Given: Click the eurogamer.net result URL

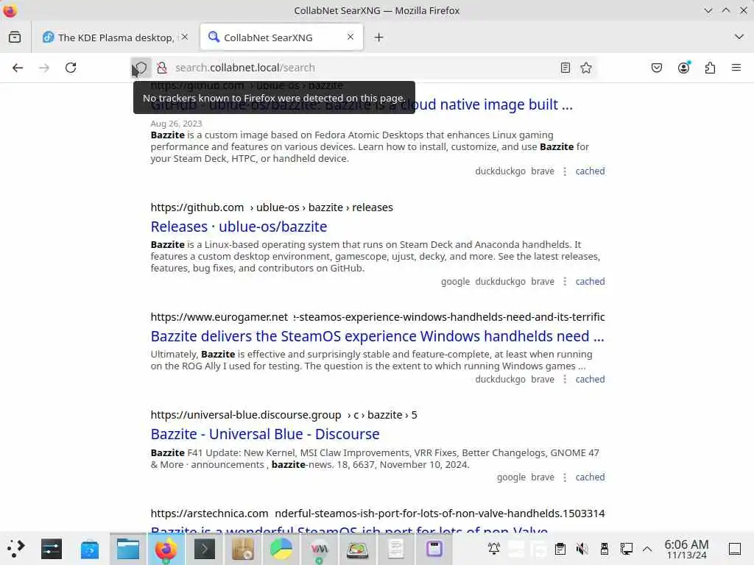Looking at the screenshot, I should 378,317.
